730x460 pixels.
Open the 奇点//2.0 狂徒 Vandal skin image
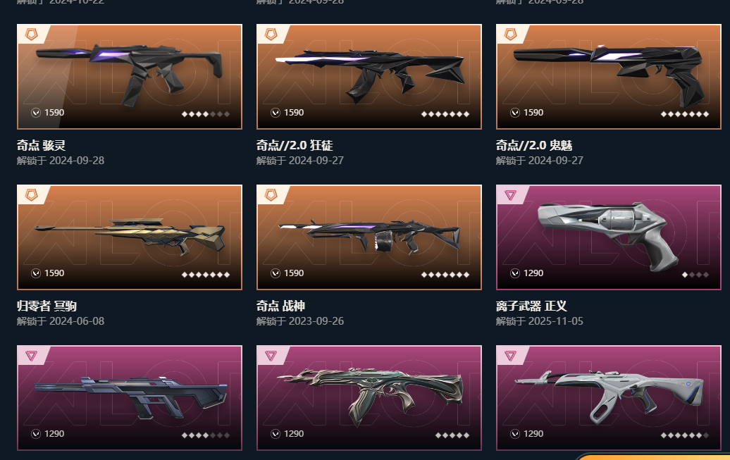369,76
